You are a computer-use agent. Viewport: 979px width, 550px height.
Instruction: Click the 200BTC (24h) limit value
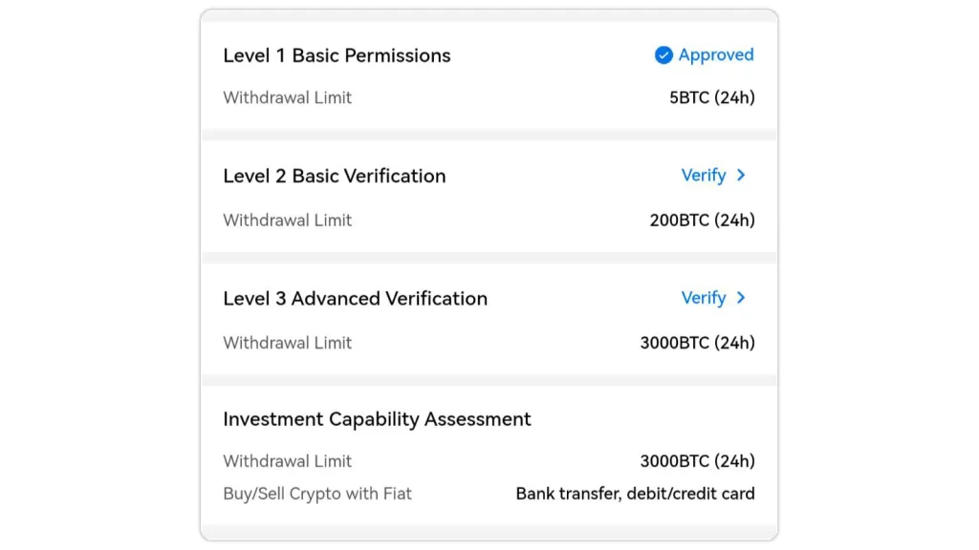click(x=702, y=220)
